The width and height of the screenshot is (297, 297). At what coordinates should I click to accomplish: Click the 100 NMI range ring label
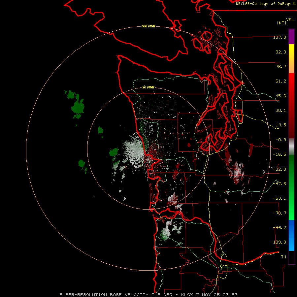[148, 26]
